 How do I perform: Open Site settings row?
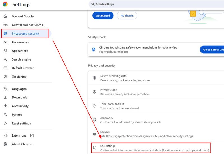tap(156, 148)
